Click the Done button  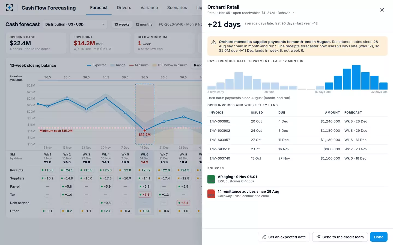click(379, 237)
